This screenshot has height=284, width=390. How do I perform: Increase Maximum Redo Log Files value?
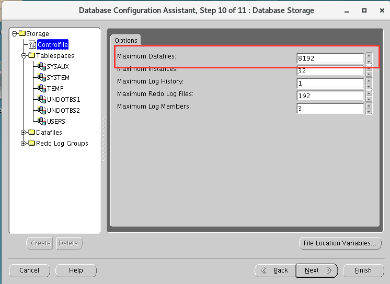click(369, 93)
